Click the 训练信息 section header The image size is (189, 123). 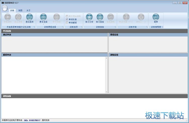[x=148, y=55]
